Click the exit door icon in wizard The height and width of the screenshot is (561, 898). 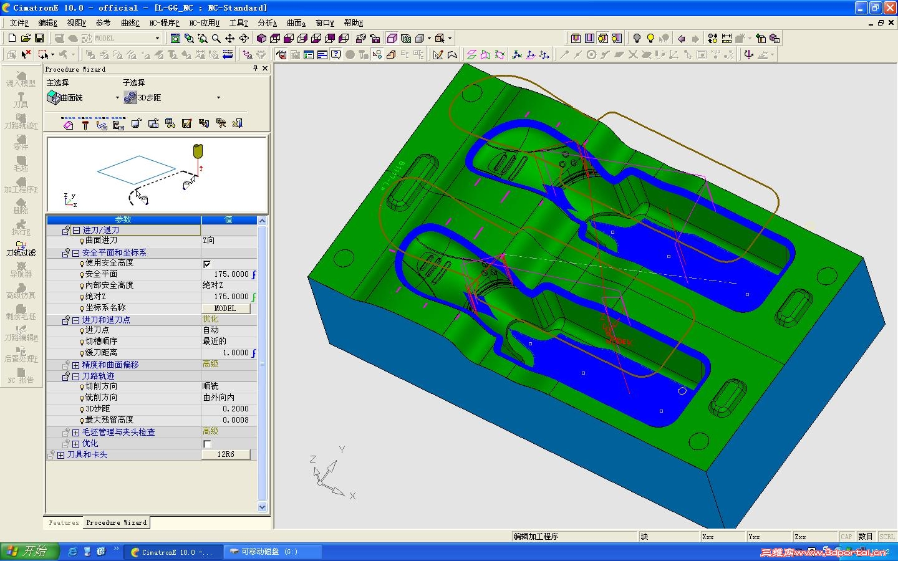click(238, 123)
